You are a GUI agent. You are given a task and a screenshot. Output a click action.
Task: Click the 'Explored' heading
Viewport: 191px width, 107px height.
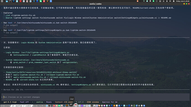(x=8, y=13)
